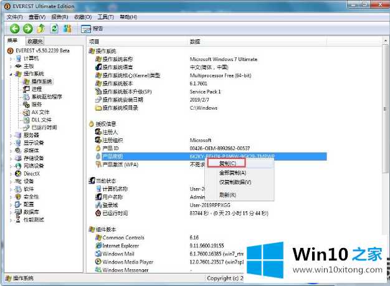The height and width of the screenshot is (286, 390).
Task: Expand the 主板 tree node
Action: 11,67
